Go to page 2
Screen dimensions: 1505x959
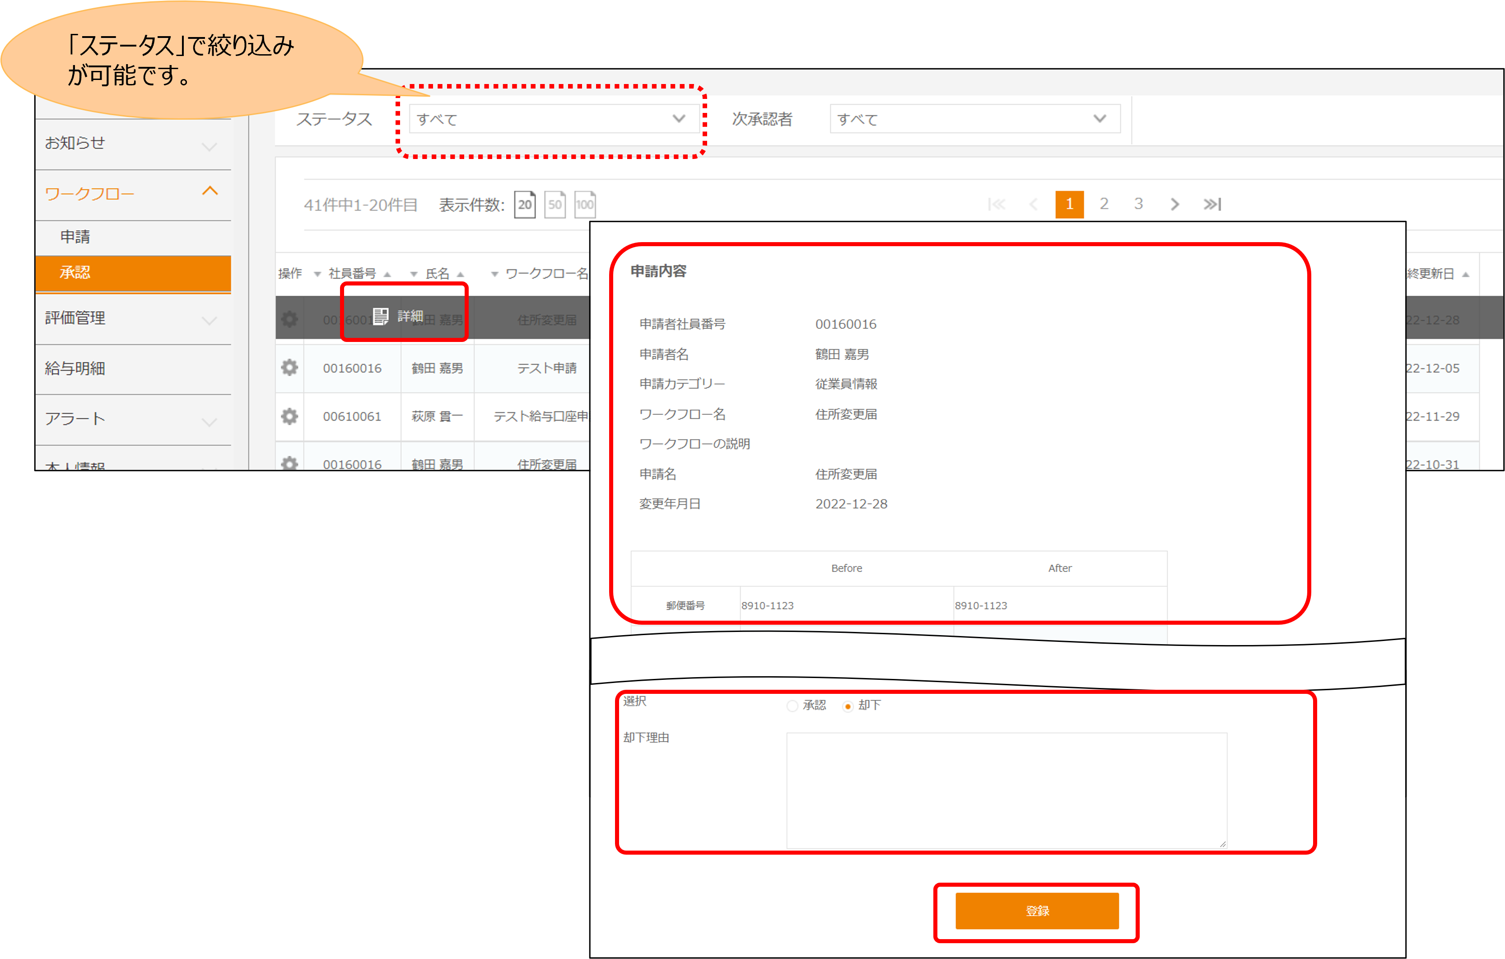coord(1104,204)
